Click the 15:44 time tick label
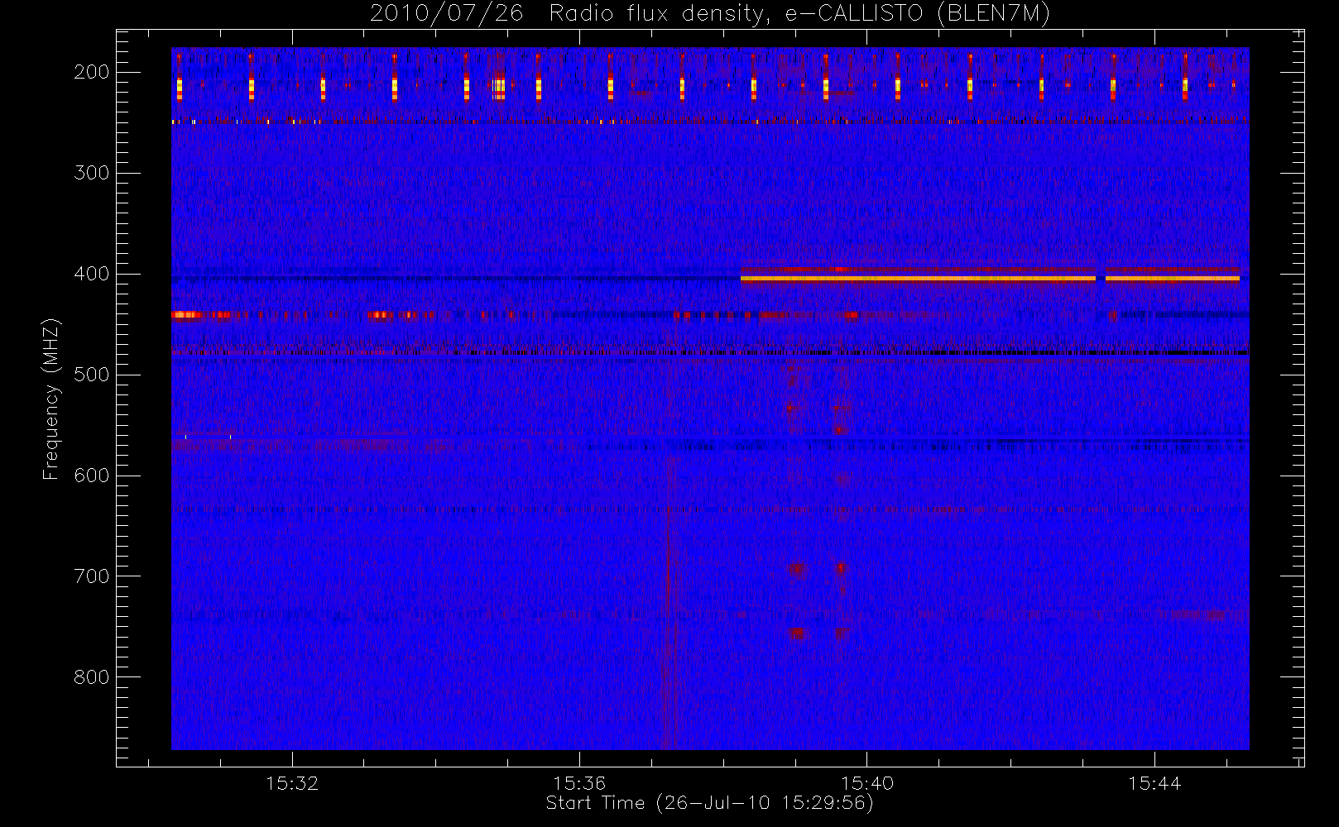The height and width of the screenshot is (827, 1339). point(1154,783)
